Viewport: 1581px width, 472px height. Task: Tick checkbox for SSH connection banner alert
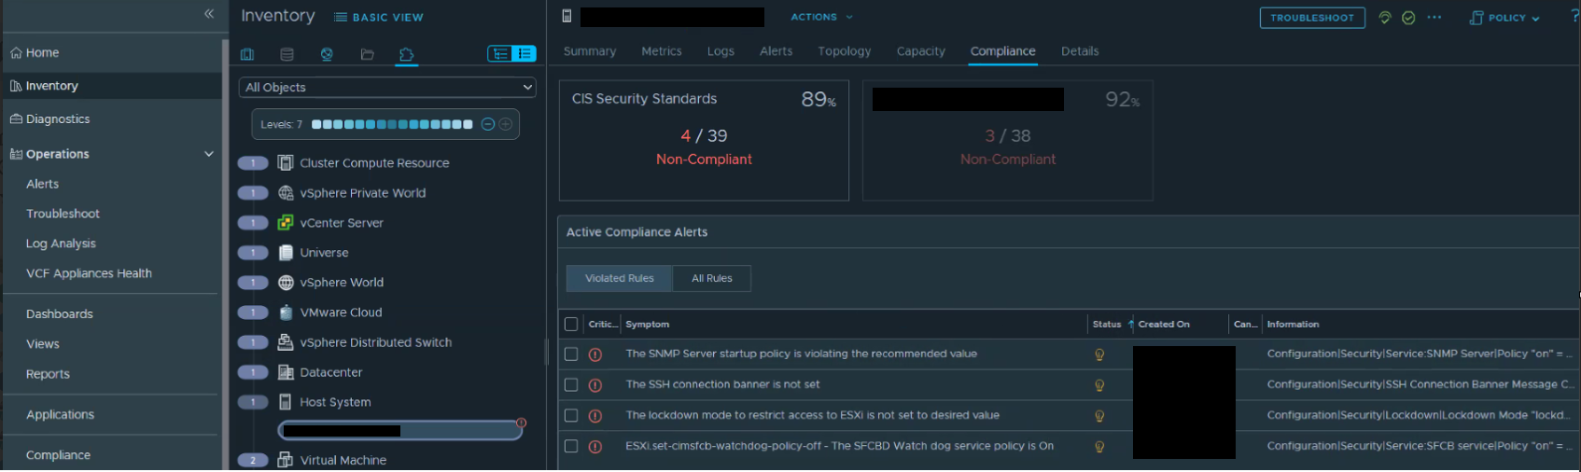tap(571, 385)
